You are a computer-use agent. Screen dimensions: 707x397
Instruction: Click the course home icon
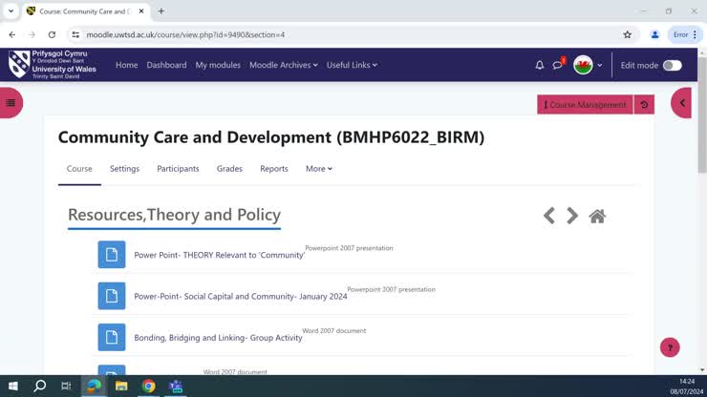(597, 216)
